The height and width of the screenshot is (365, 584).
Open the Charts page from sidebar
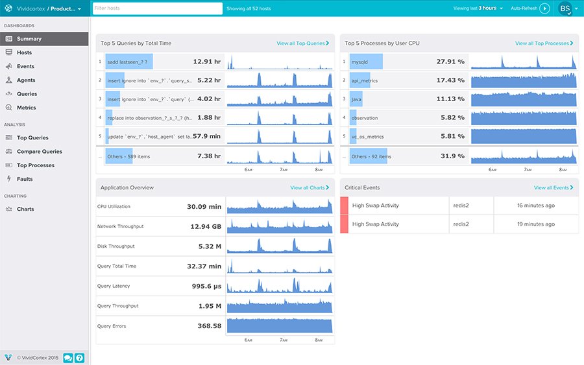[x=25, y=209]
